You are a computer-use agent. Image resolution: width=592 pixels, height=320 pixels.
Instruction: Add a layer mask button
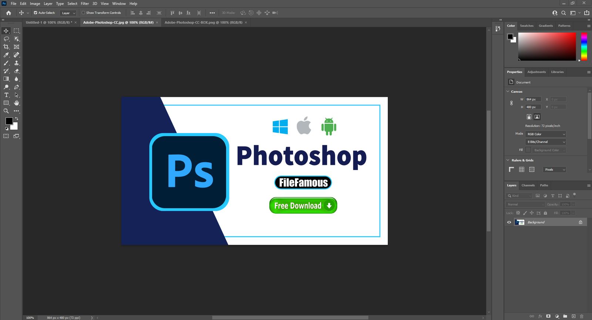click(548, 316)
